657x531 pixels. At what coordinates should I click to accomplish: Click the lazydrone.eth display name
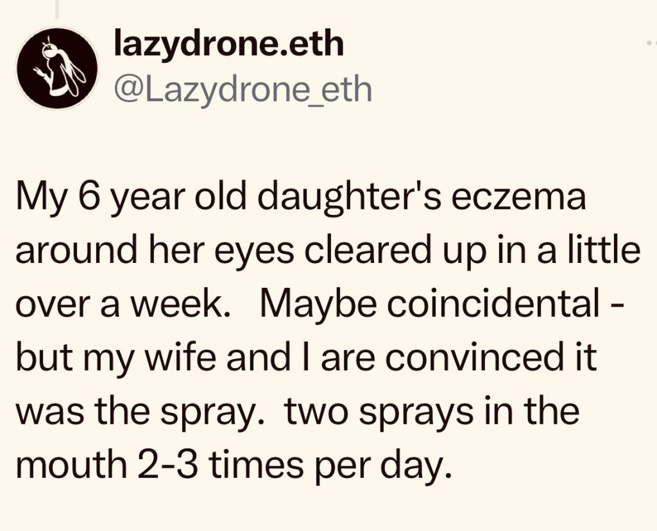tap(228, 44)
